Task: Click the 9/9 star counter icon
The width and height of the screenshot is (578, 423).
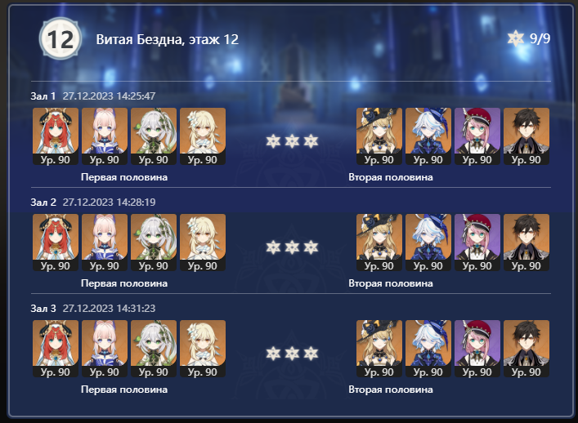Action: tap(515, 38)
